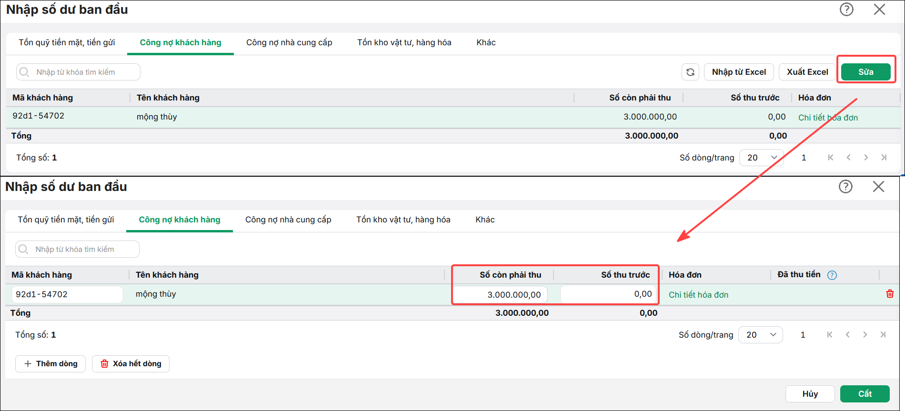Click Mã khách hàng header in upper table
Screen dimensions: 905x411
(43, 98)
